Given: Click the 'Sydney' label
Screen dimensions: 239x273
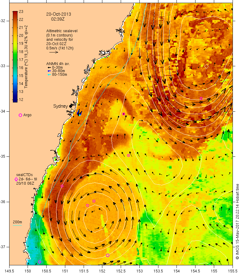Looking at the screenshot, I should coord(60,106).
